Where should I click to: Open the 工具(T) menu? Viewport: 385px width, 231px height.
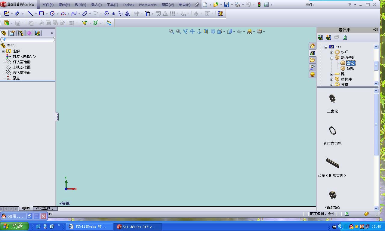click(112, 5)
